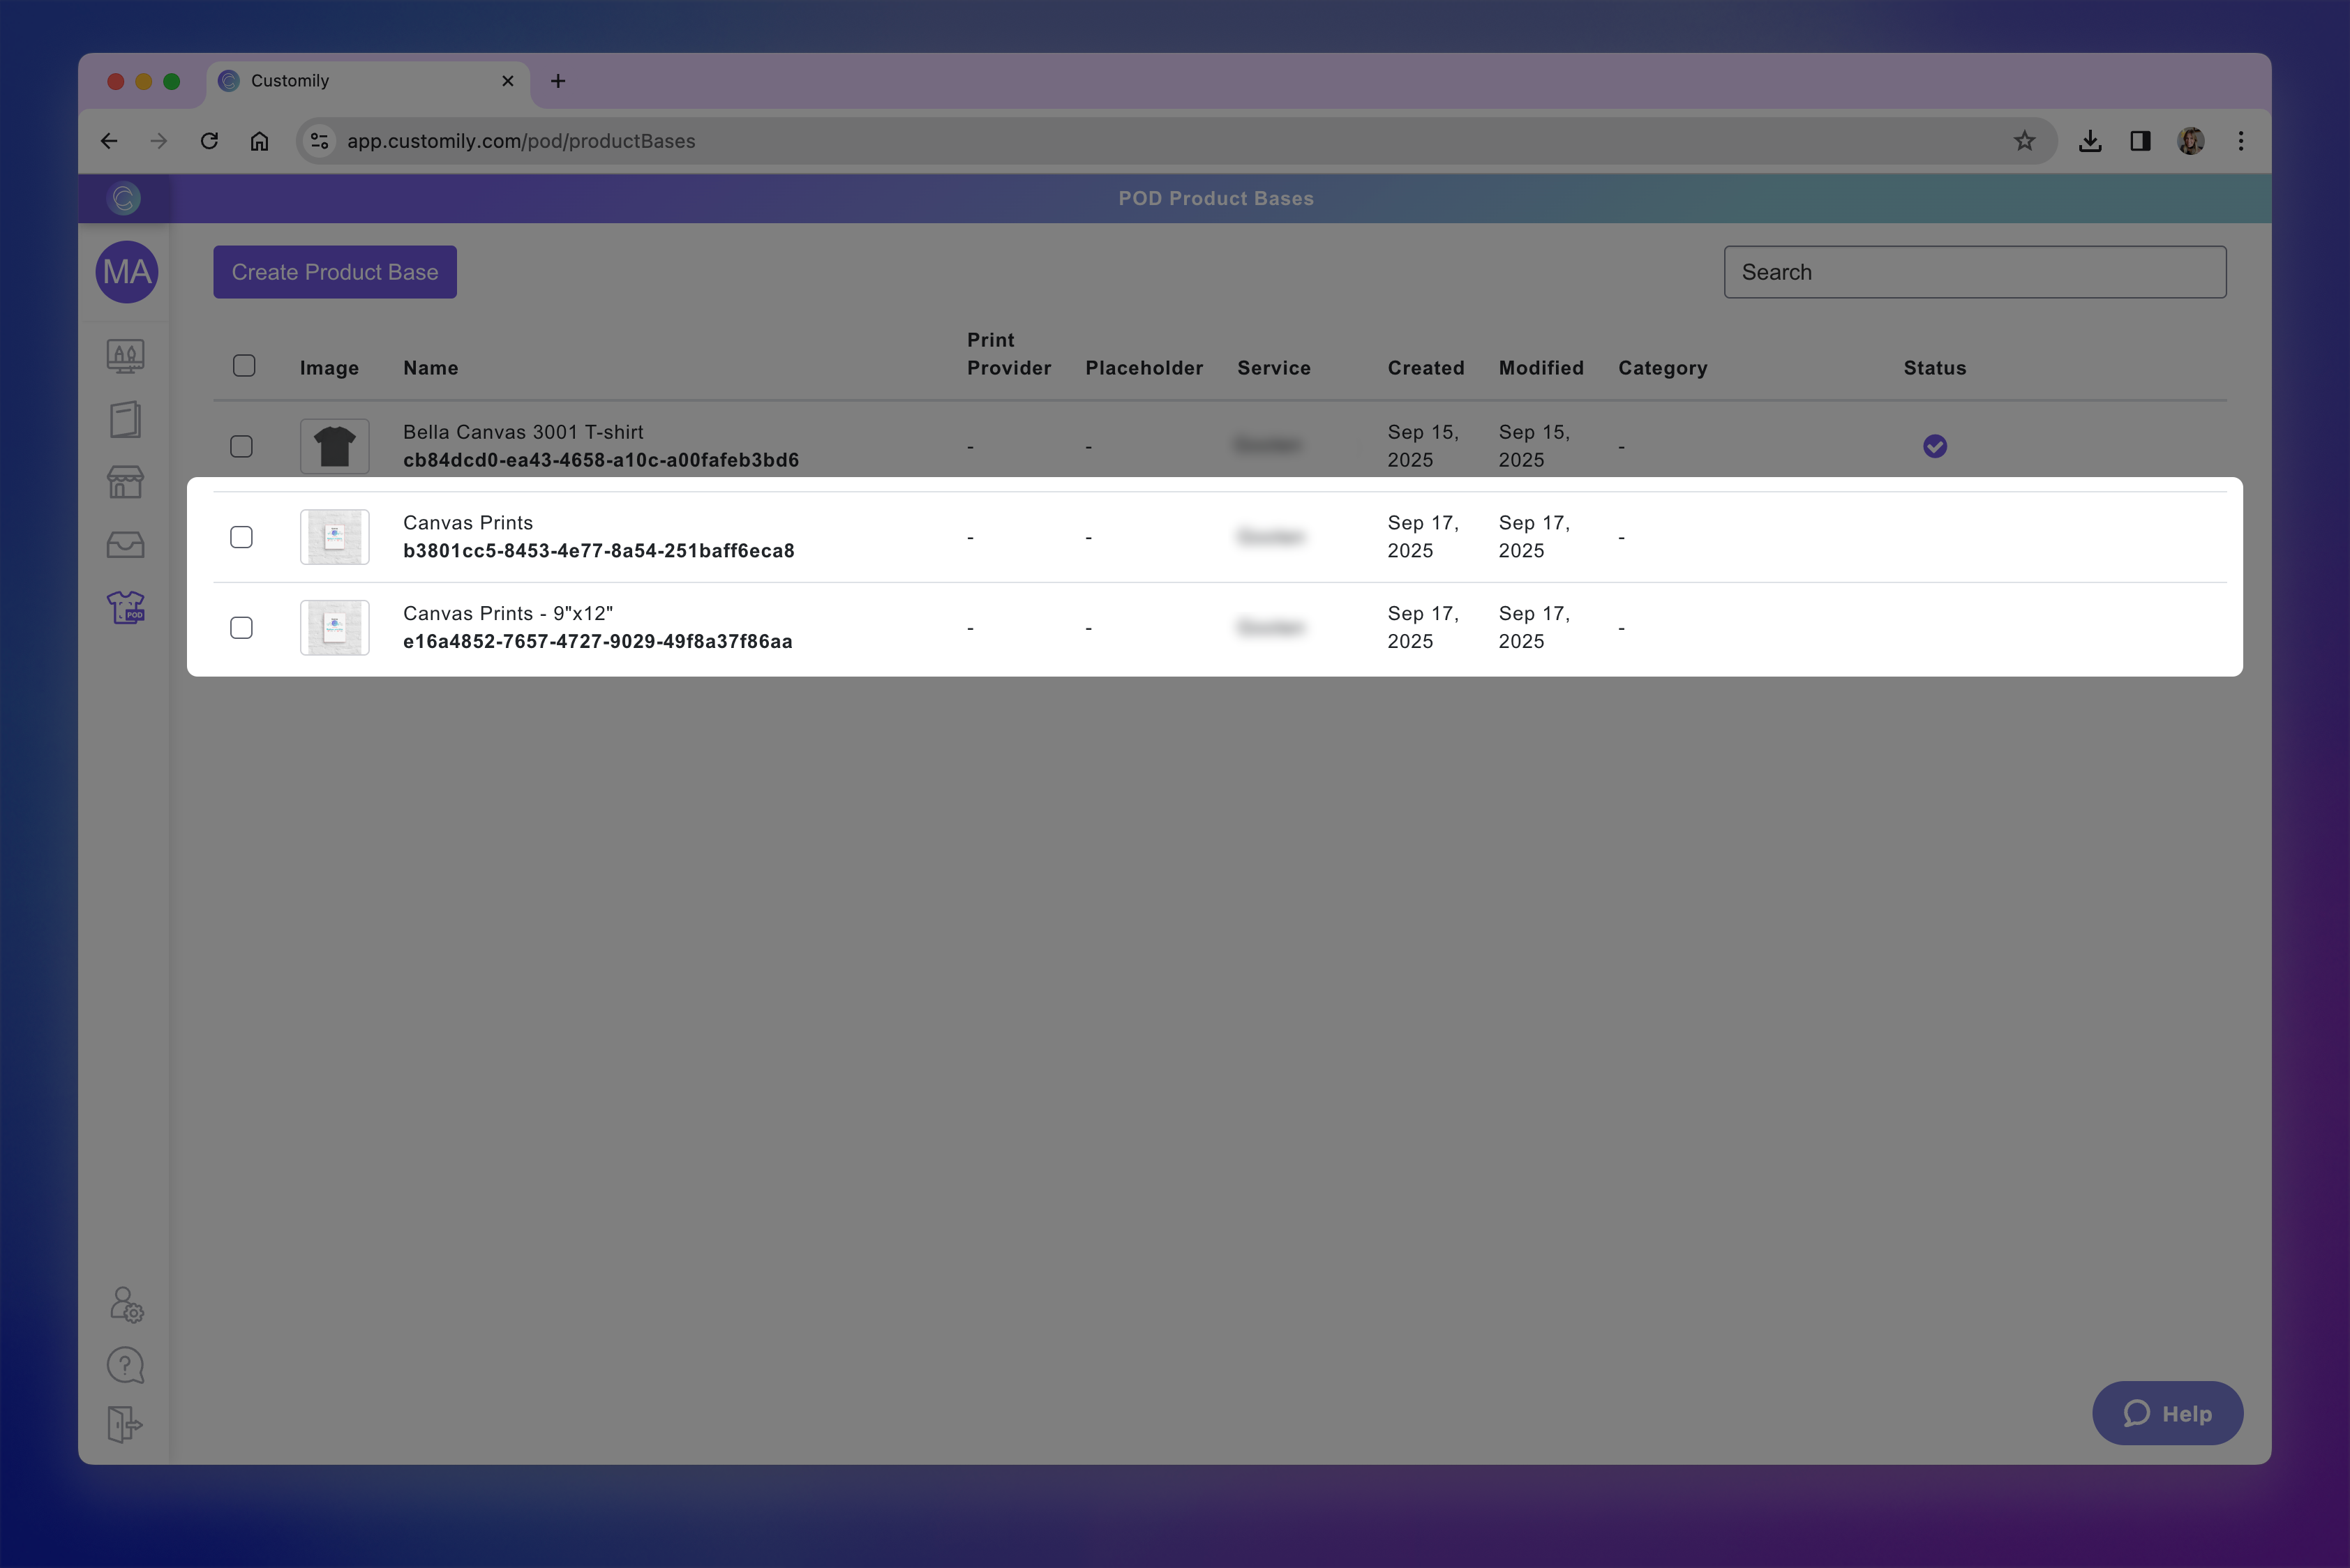Click the MA profile avatar

pos(127,272)
